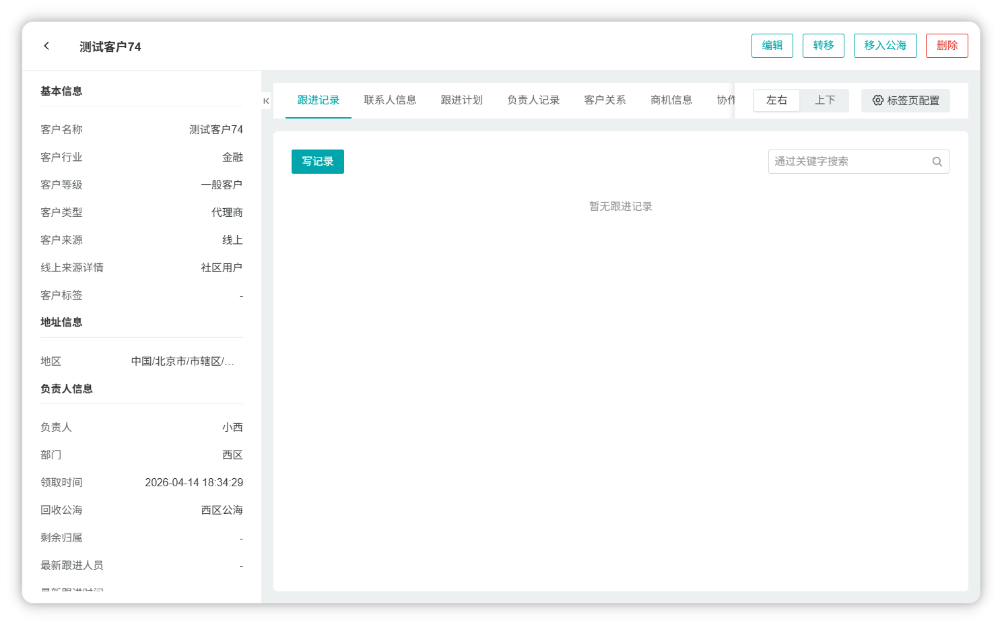Click the region value 中国/北京市/市辖区/…

click(182, 362)
